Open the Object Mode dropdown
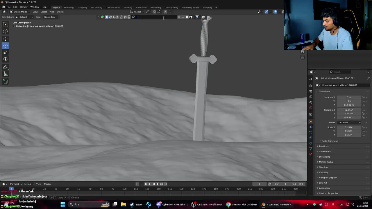This screenshot has height=209, width=372. point(20,12)
